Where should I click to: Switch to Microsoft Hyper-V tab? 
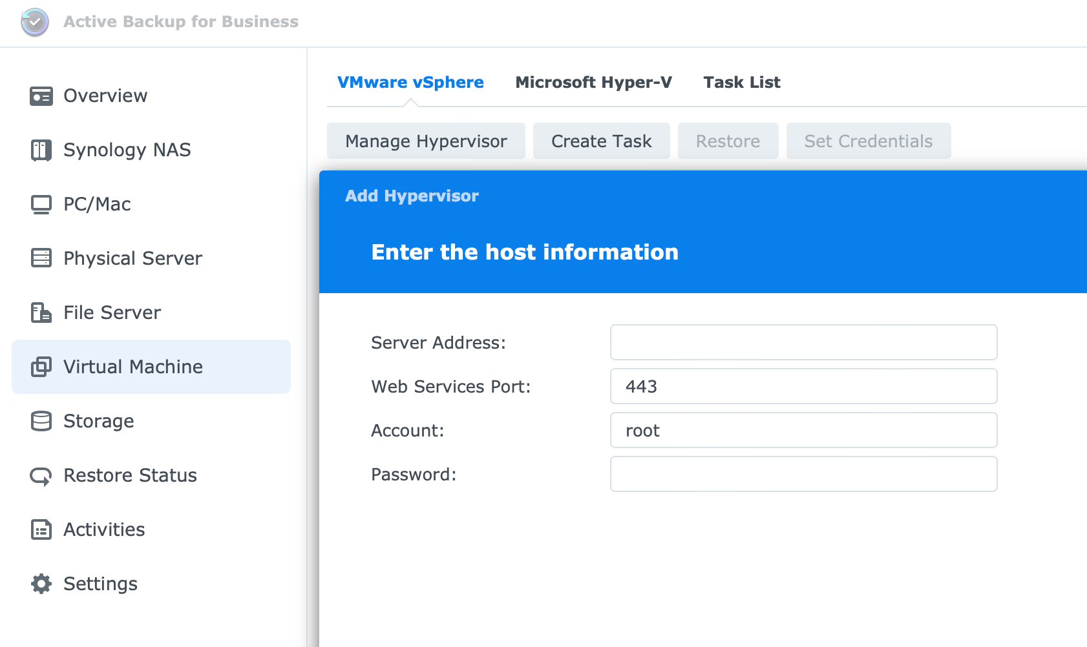(x=593, y=83)
